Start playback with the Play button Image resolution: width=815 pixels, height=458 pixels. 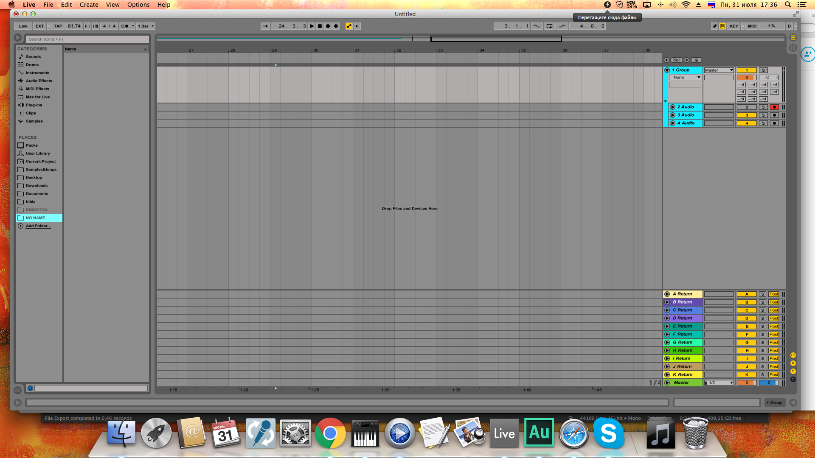click(x=312, y=26)
